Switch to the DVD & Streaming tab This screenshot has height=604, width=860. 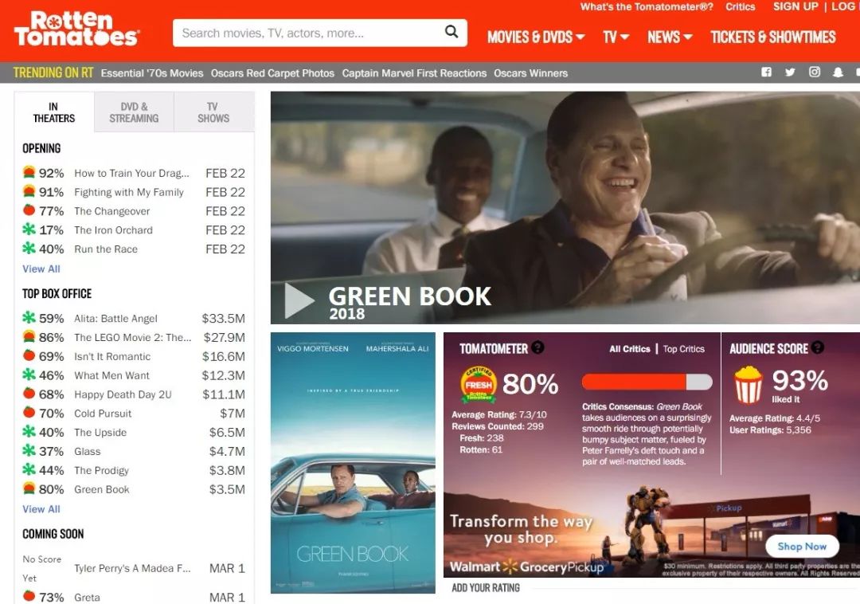click(x=134, y=112)
